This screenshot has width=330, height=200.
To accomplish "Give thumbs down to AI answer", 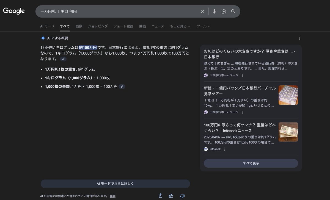I will [182, 196].
